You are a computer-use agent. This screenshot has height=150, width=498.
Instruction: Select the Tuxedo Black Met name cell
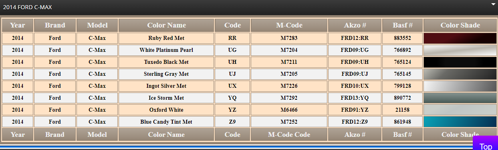167,62
